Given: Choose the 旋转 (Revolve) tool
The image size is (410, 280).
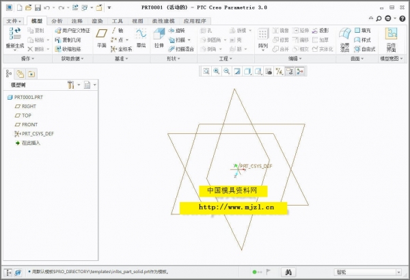Looking at the screenshot, I should click(176, 31).
